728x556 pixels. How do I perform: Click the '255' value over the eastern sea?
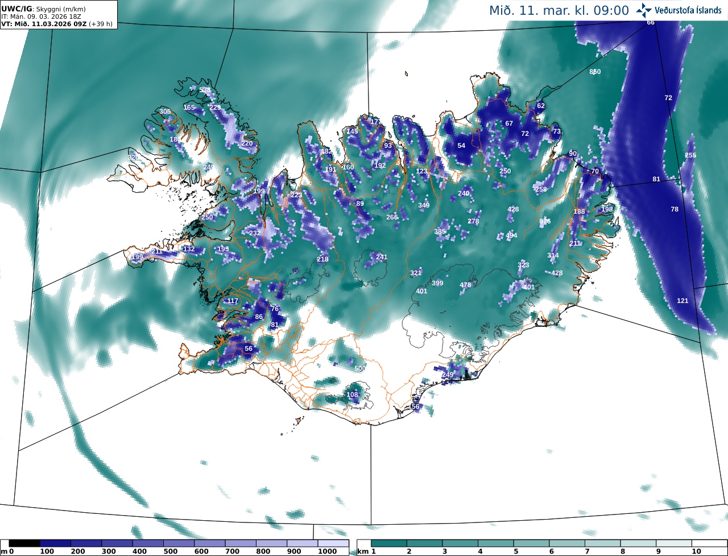(x=690, y=155)
